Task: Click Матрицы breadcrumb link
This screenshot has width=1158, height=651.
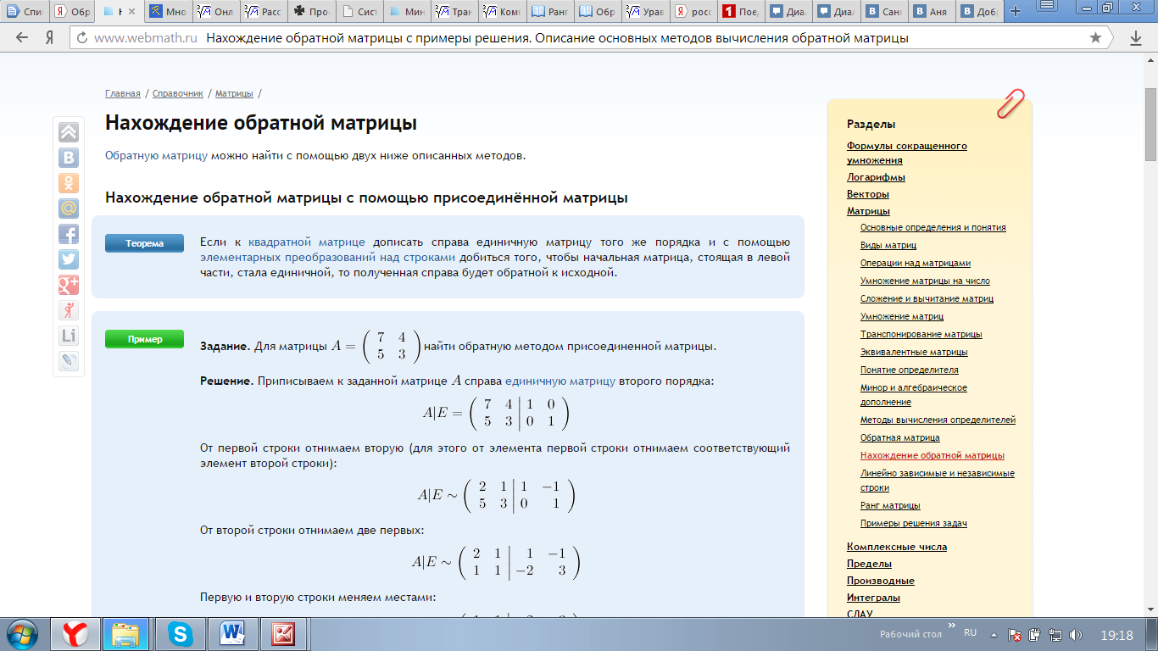Action: tap(234, 93)
